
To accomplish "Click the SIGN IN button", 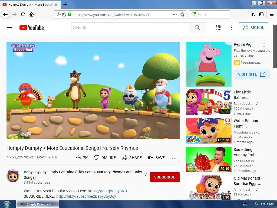I will point(253,28).
